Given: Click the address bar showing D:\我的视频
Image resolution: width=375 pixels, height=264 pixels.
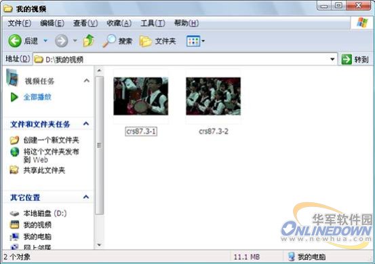Looking at the screenshot, I should pos(185,59).
